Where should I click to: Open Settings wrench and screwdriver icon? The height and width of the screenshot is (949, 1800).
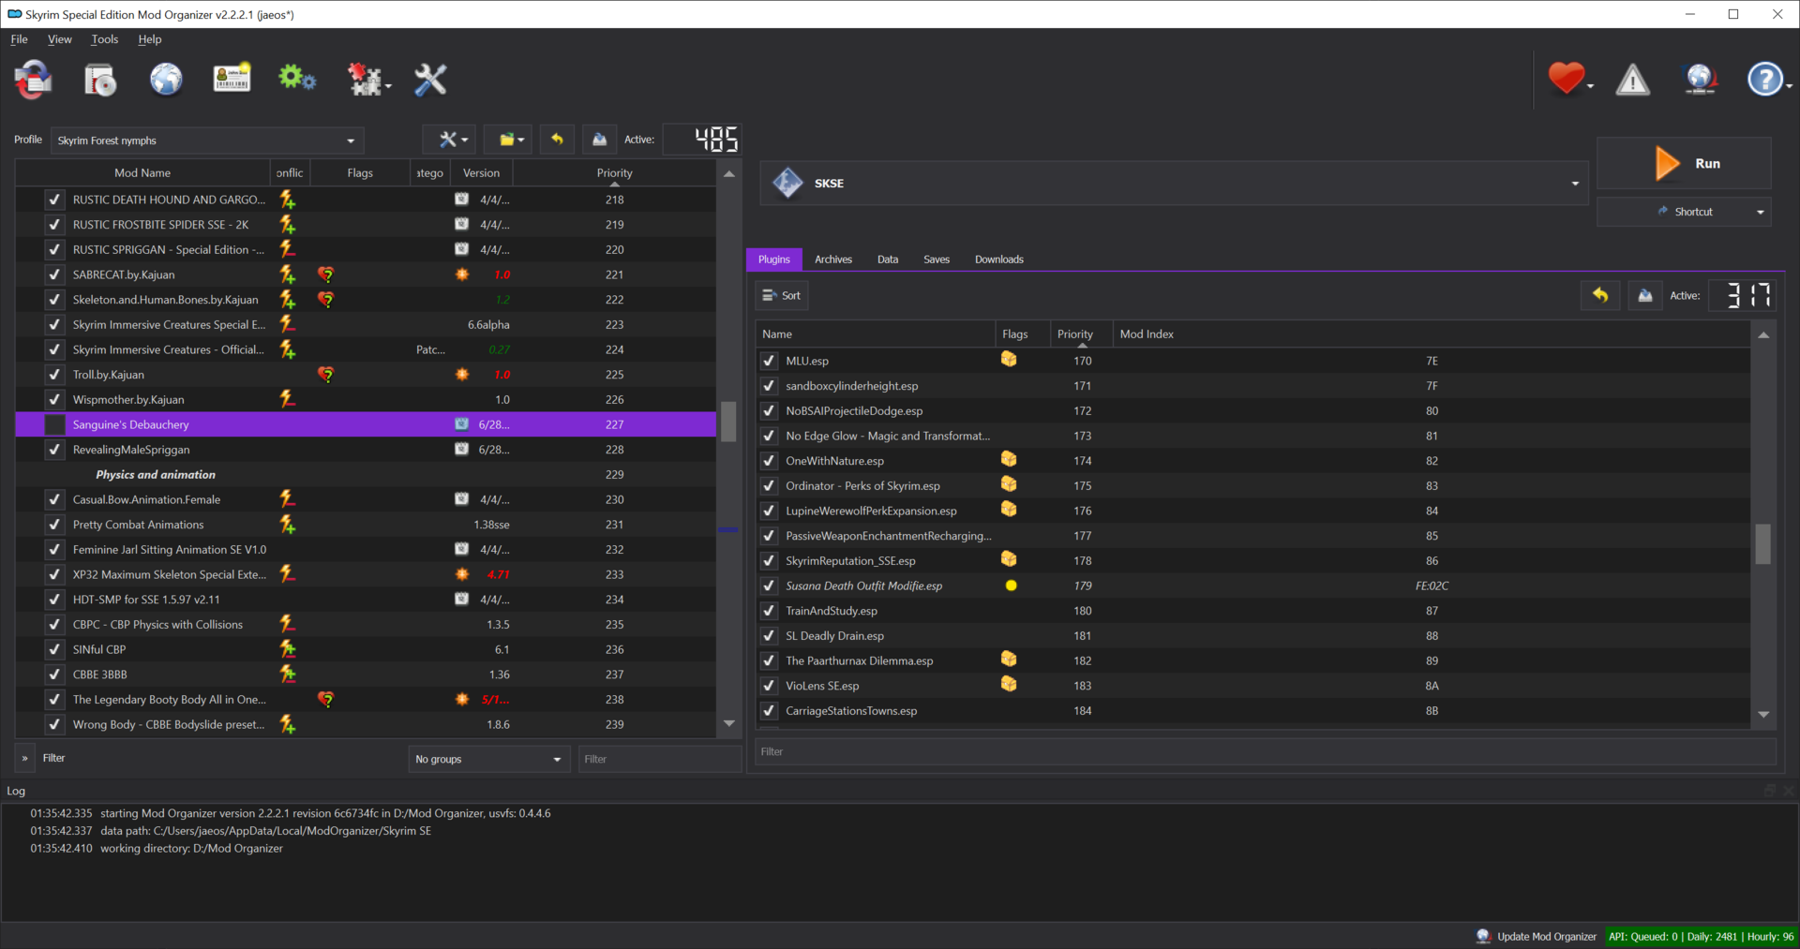point(430,80)
